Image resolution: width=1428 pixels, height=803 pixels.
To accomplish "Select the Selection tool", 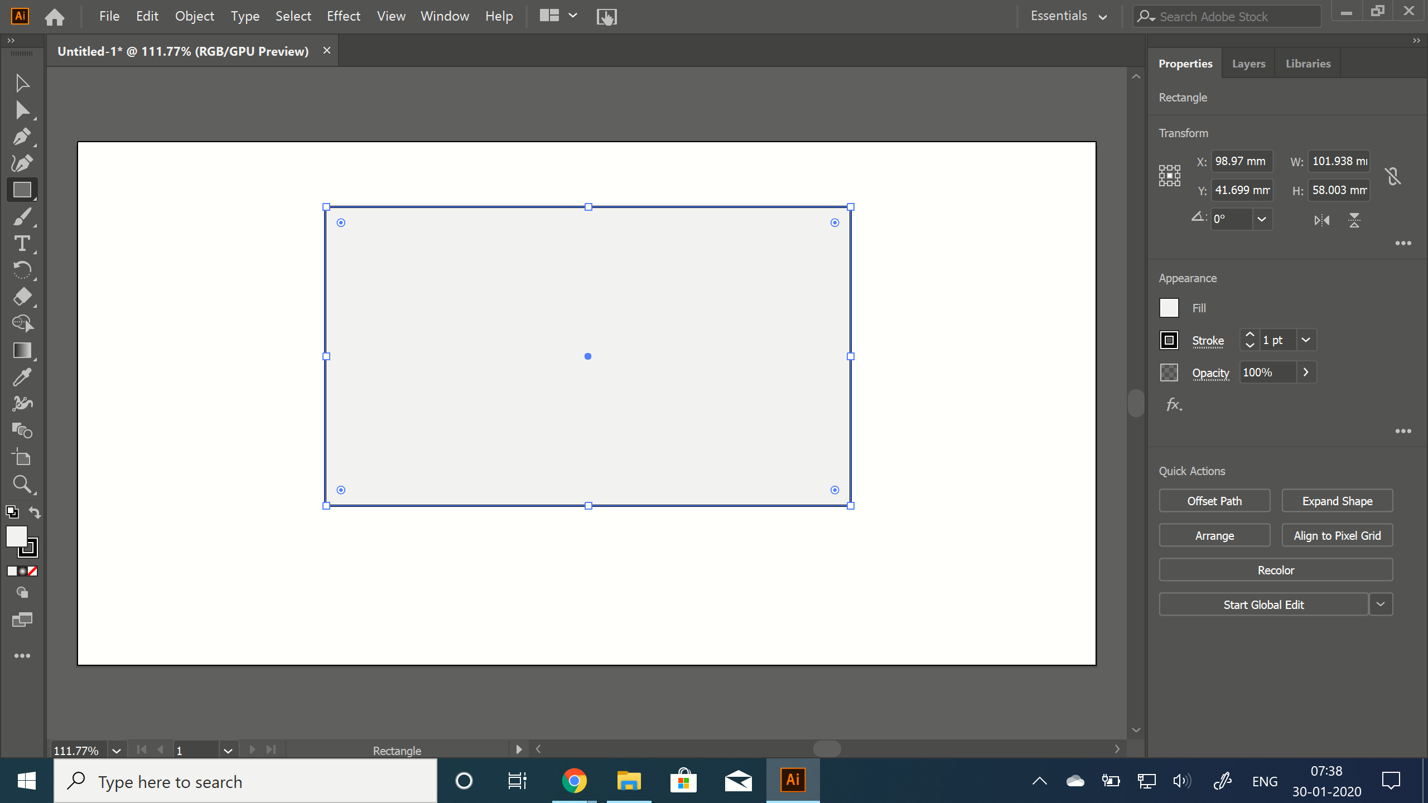I will (x=22, y=83).
